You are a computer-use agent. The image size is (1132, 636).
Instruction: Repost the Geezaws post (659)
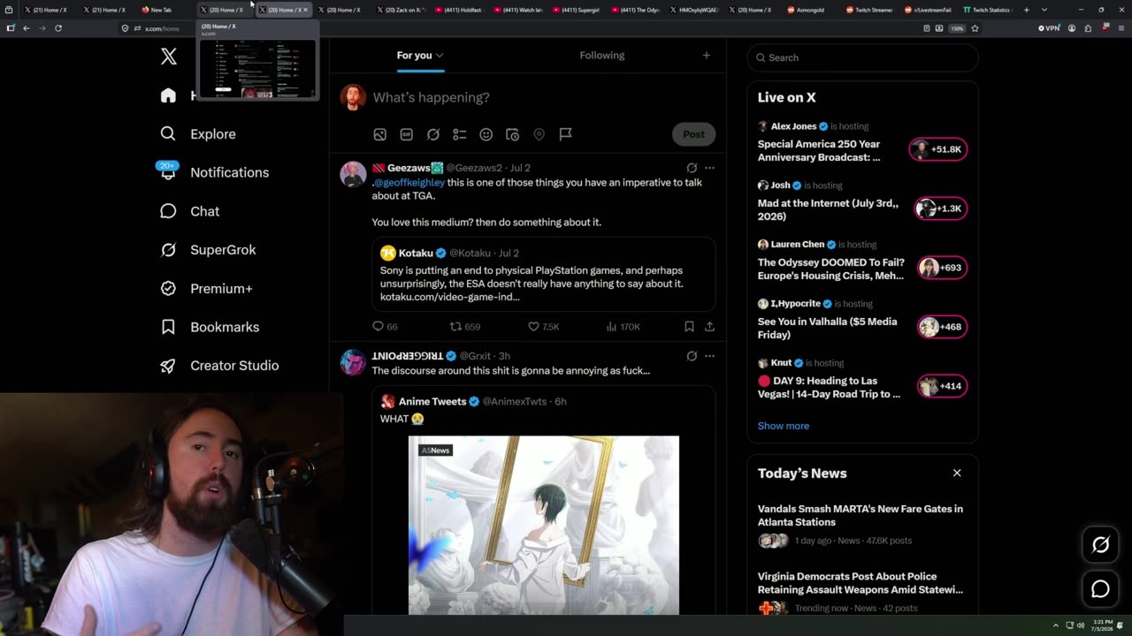click(x=465, y=327)
